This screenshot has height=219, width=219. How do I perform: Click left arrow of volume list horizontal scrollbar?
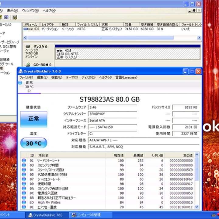pos(25,38)
